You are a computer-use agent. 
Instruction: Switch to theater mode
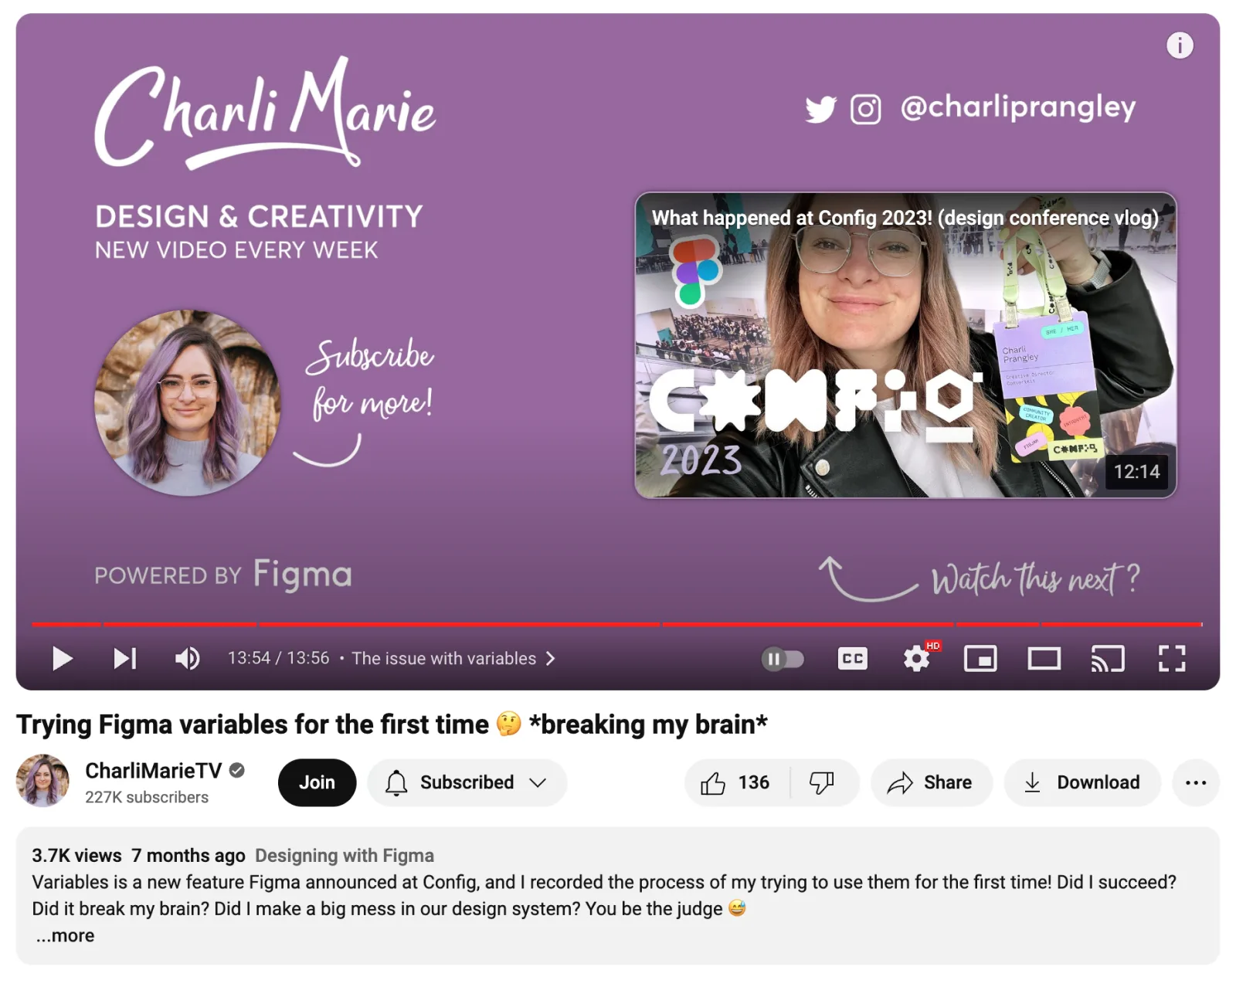point(1044,659)
